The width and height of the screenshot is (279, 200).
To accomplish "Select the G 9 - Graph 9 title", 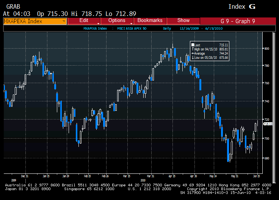I will [238, 21].
